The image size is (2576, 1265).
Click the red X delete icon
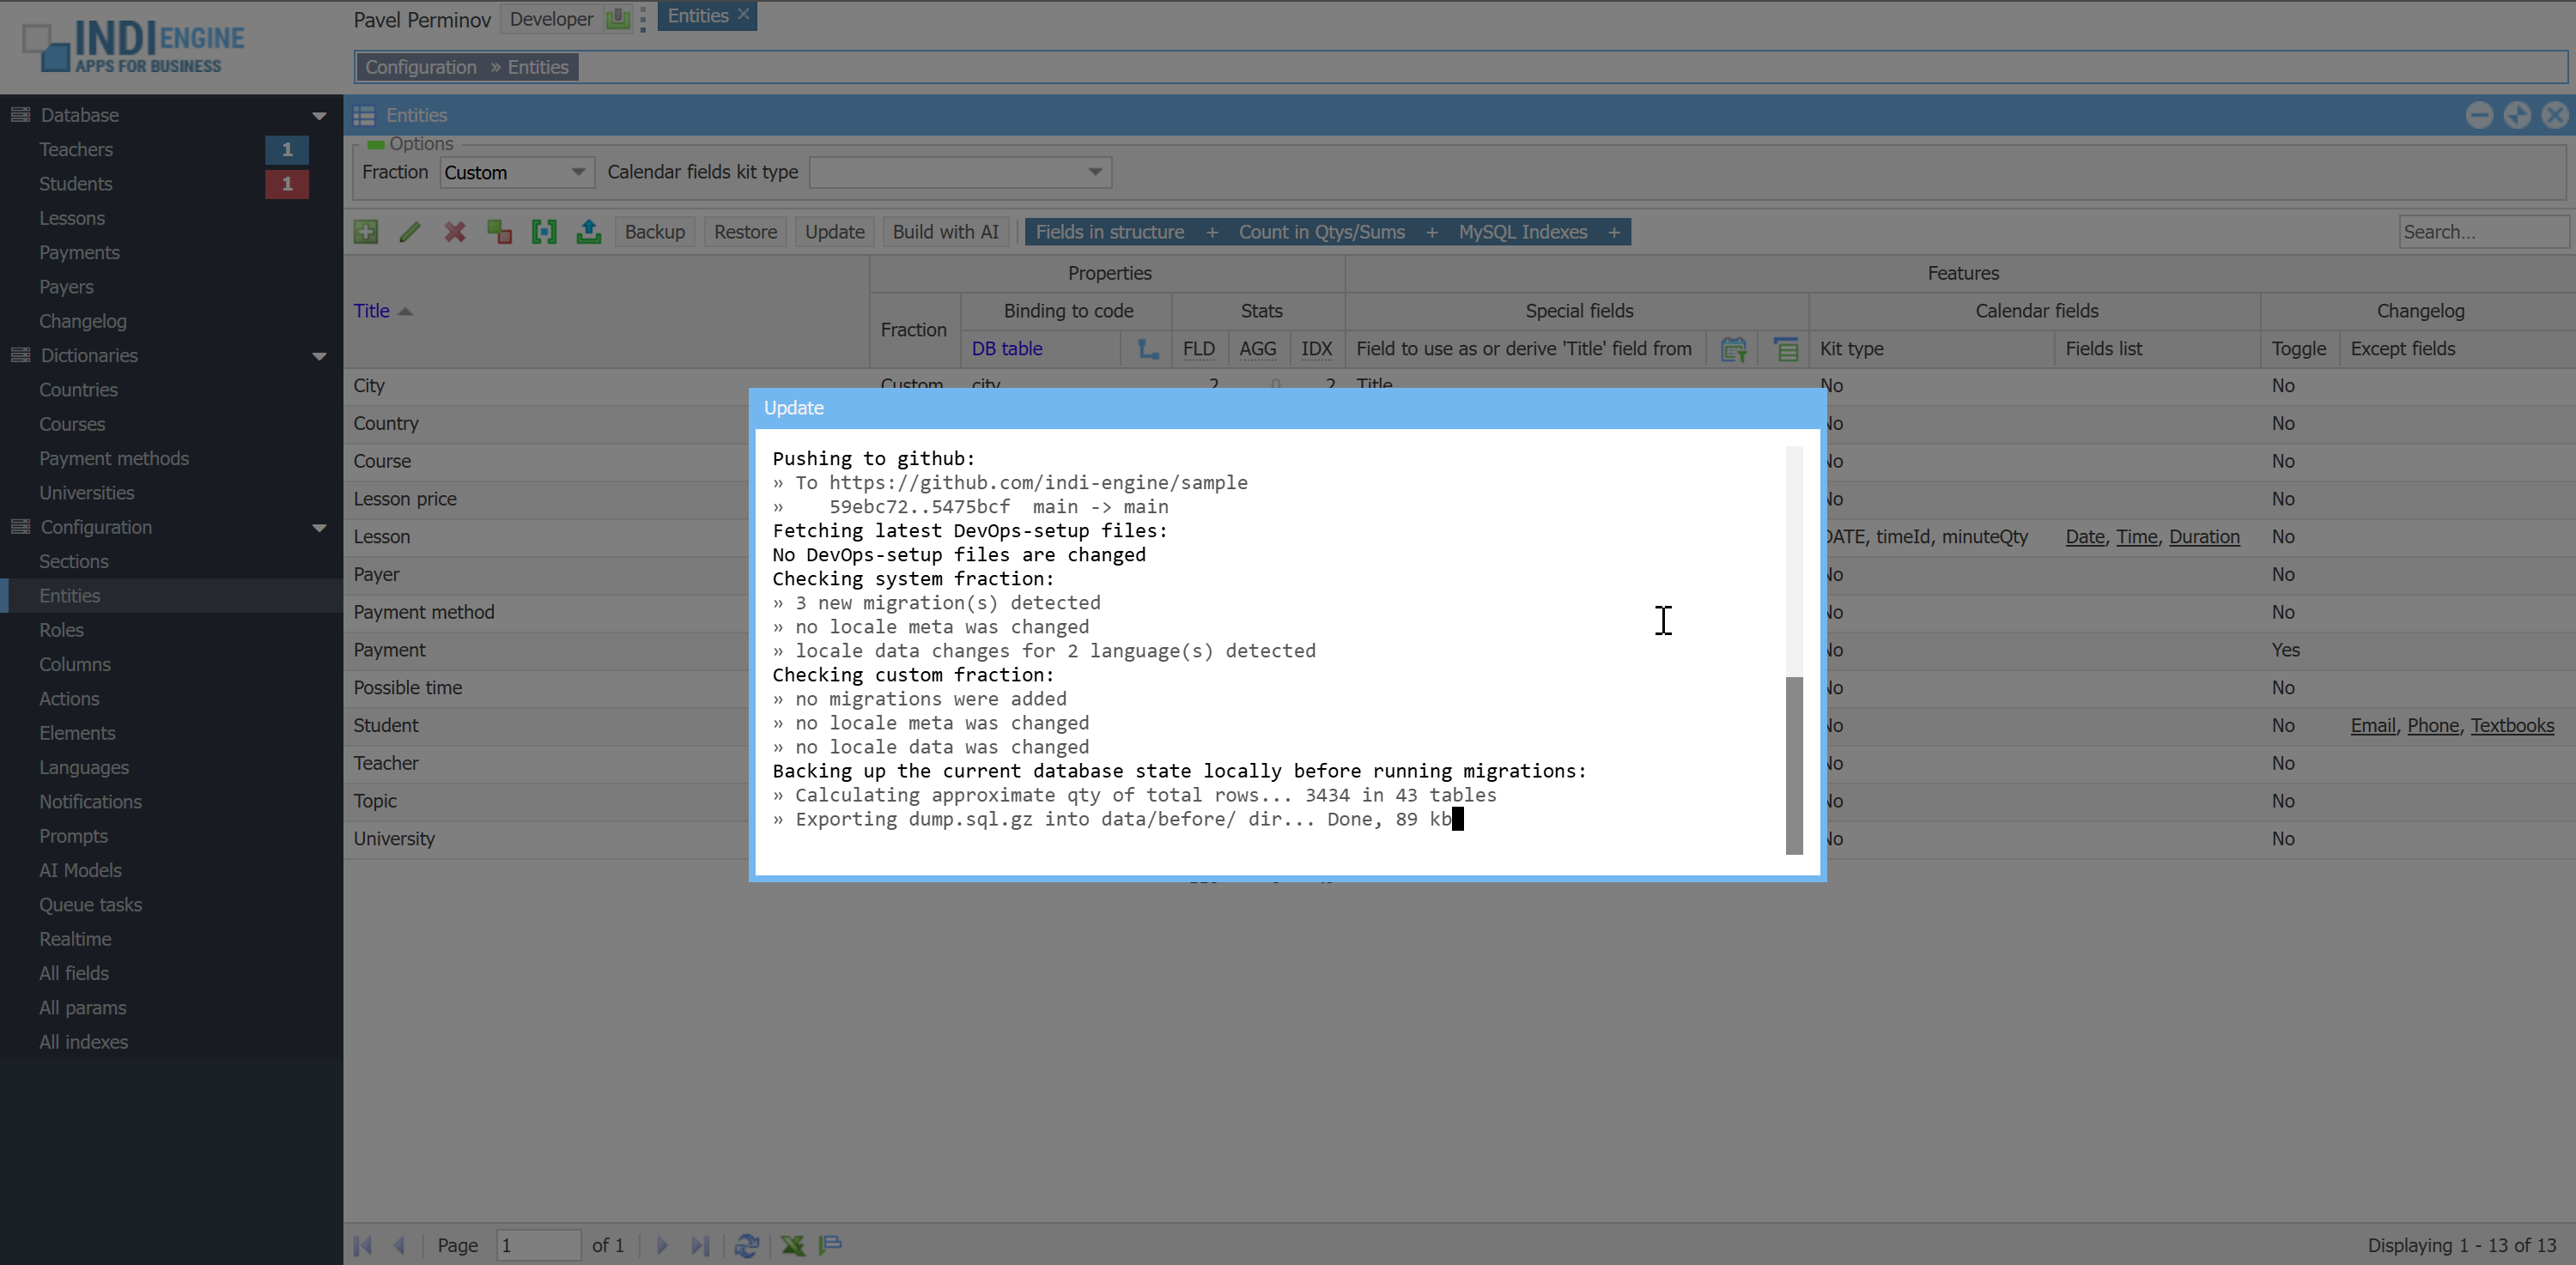coord(455,232)
